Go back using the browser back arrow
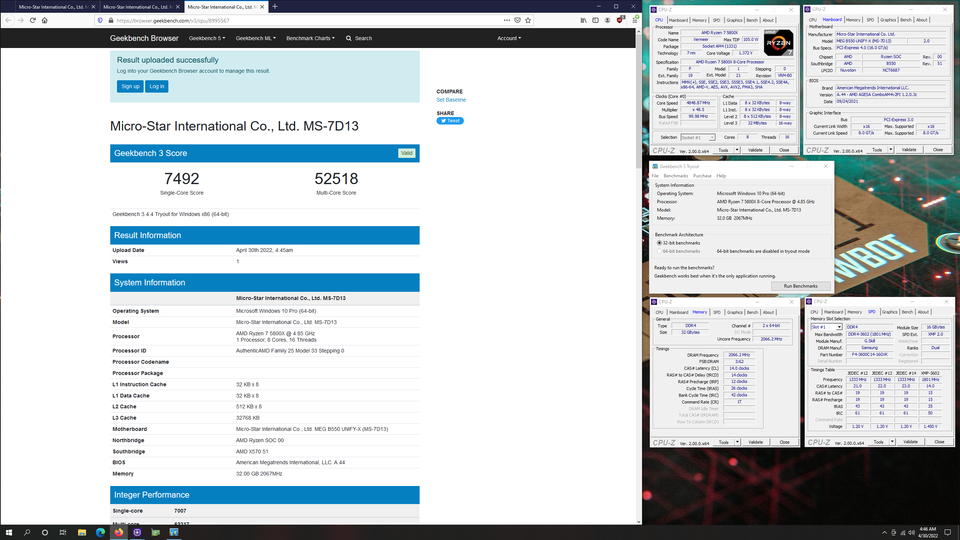 tap(8, 20)
